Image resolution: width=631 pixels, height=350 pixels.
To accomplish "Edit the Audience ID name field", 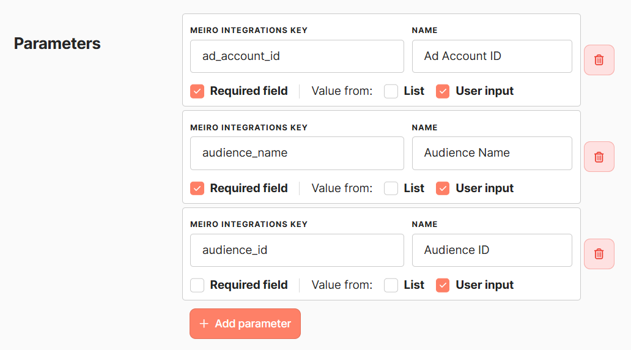I will click(492, 250).
